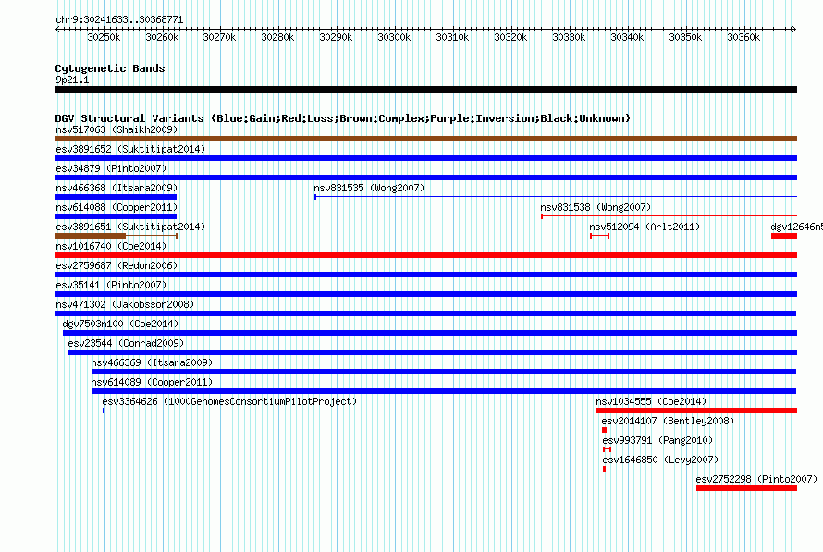This screenshot has width=823, height=552.
Task: Click the thin red nsv831538 line
Action: coord(669,216)
